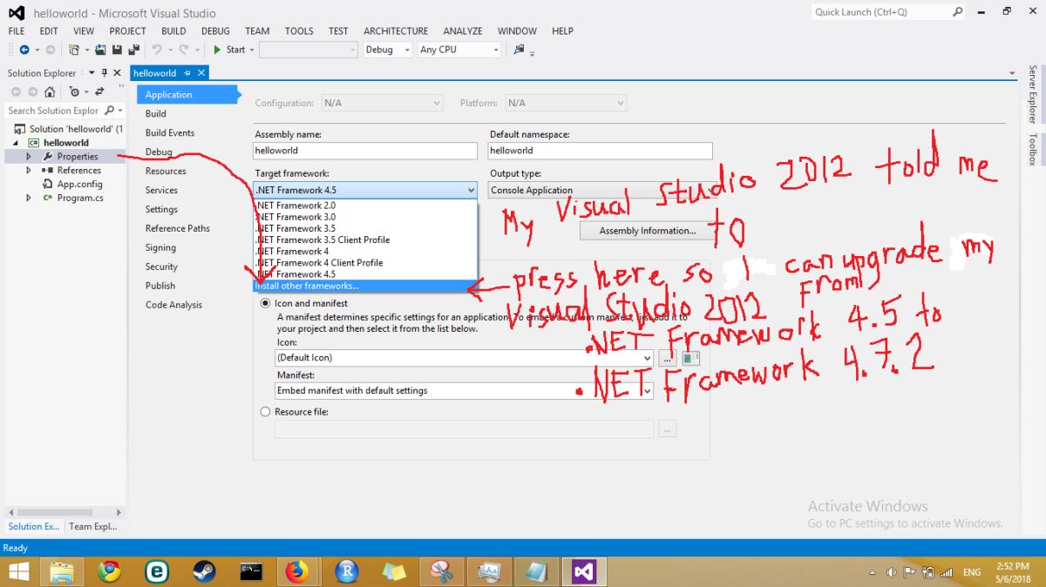
Task: Open the PROJECT menu
Action: 127,30
